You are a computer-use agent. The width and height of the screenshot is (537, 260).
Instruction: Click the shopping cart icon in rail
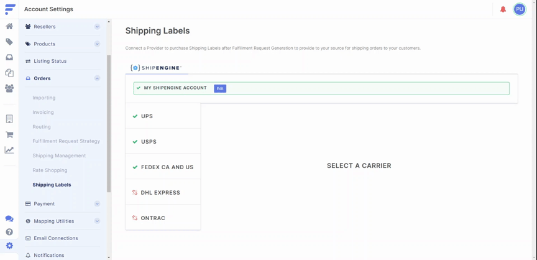click(x=9, y=134)
